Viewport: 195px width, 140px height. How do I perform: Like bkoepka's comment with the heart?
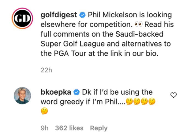(x=174, y=95)
